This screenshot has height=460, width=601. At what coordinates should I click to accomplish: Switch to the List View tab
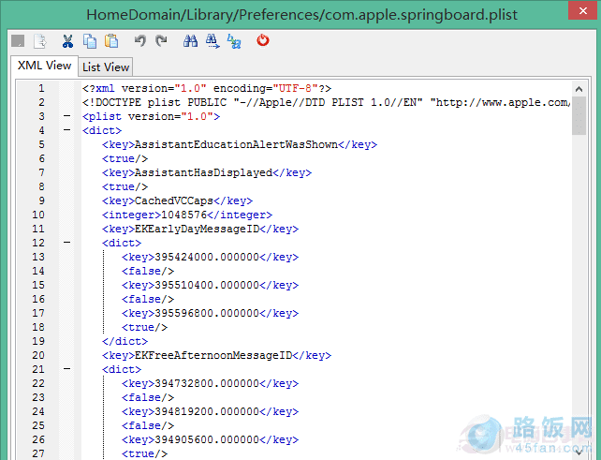(x=106, y=67)
